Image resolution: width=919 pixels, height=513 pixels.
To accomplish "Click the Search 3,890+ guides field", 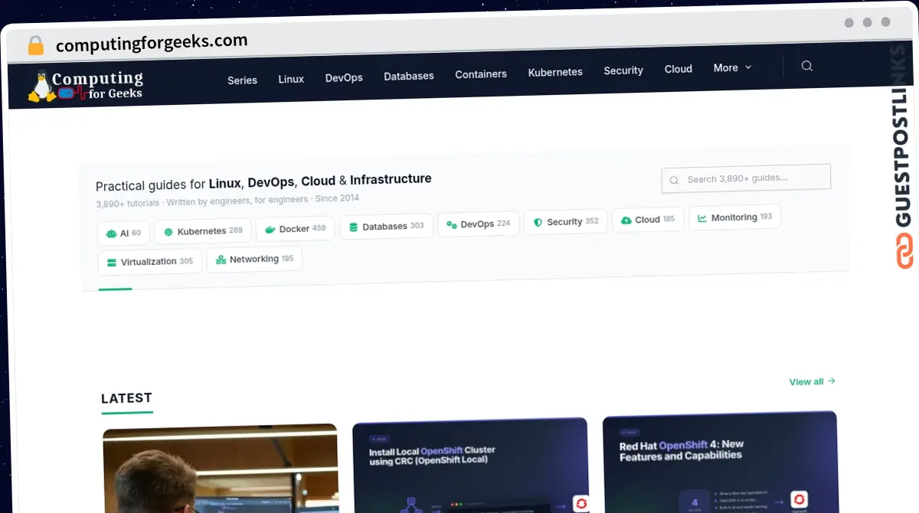I will pyautogui.click(x=746, y=178).
